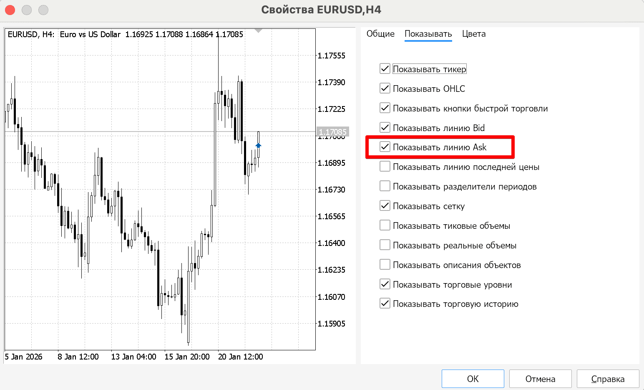644x390 pixels.
Task: Click the 1.16565 price scale label
Action: tap(332, 216)
